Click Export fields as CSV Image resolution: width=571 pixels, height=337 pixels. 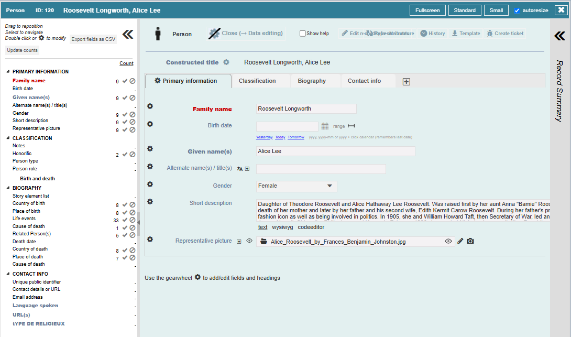tap(93, 39)
